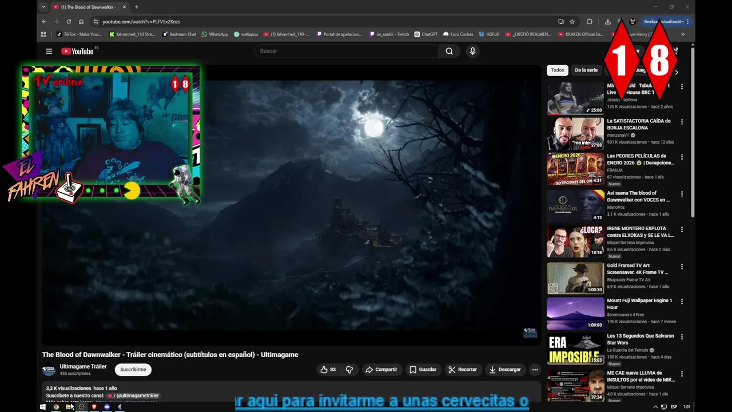
Task: Open Los 13 Segundos Star Wars thumbnail
Action: 575,349
